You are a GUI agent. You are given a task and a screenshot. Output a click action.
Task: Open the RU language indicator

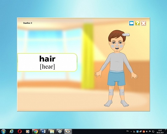[128, 131]
